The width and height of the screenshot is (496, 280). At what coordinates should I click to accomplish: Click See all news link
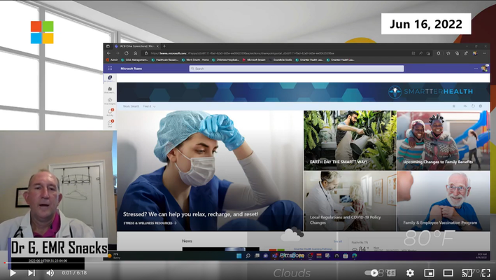point(337,241)
